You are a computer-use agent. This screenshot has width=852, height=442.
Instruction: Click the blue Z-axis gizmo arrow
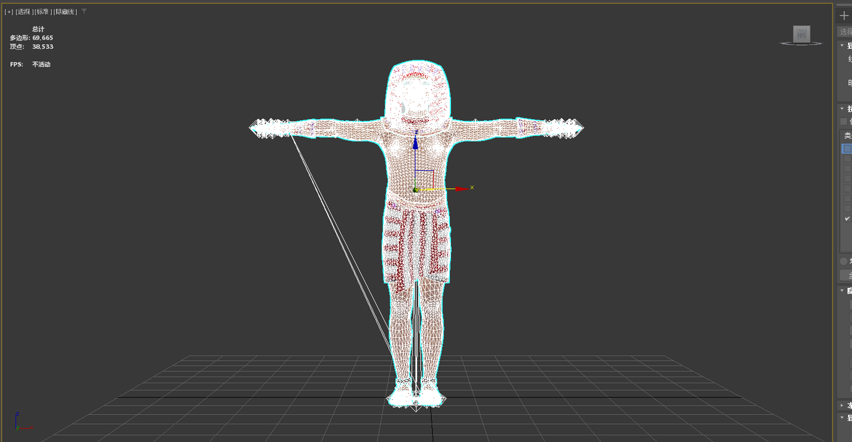[415, 142]
